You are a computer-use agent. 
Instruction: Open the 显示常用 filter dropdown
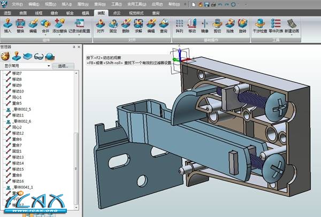click(50, 66)
